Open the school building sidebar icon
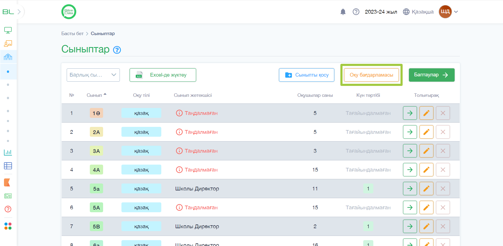Viewport: 503px width, 246px height. (8, 57)
